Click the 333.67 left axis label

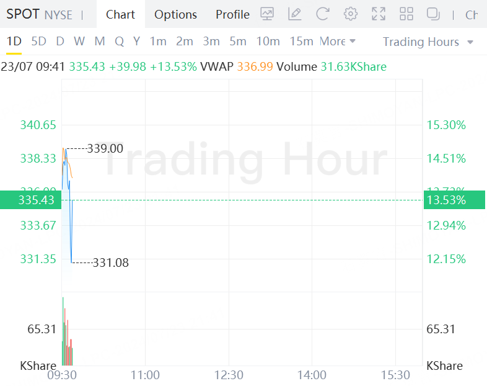point(38,225)
